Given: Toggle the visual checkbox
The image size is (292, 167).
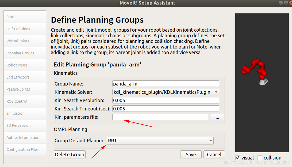Looking at the screenshot, I should click(x=238, y=158).
